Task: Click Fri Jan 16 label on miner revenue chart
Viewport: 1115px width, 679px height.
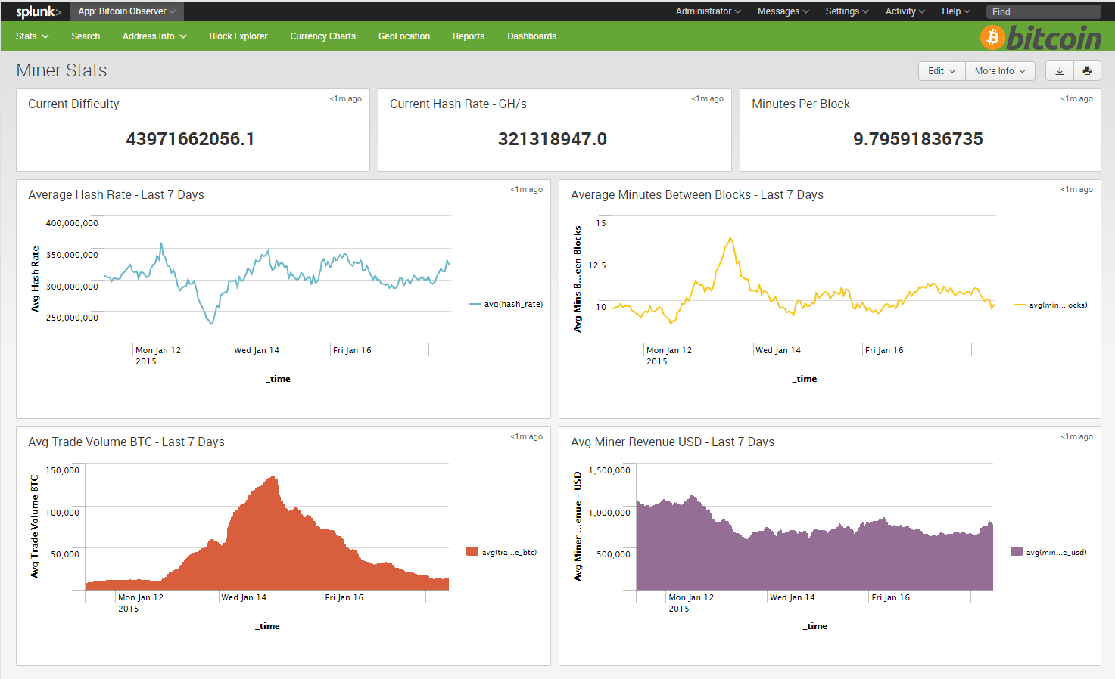Action: [891, 597]
